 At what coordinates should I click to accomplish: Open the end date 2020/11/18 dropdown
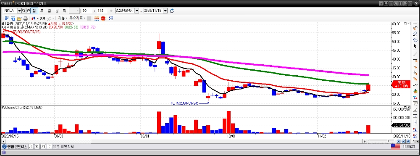coord(165,11)
